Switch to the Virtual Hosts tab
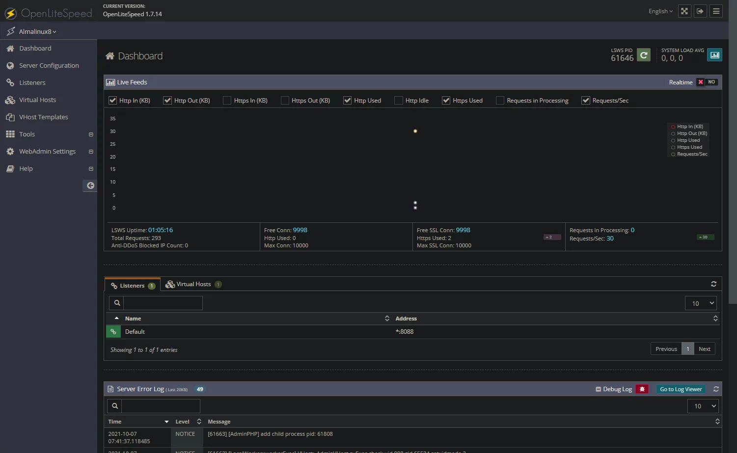 pyautogui.click(x=193, y=284)
